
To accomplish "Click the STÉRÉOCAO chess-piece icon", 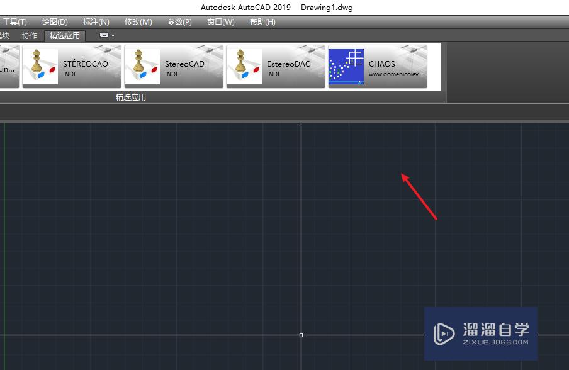I will pyautogui.click(x=40, y=67).
